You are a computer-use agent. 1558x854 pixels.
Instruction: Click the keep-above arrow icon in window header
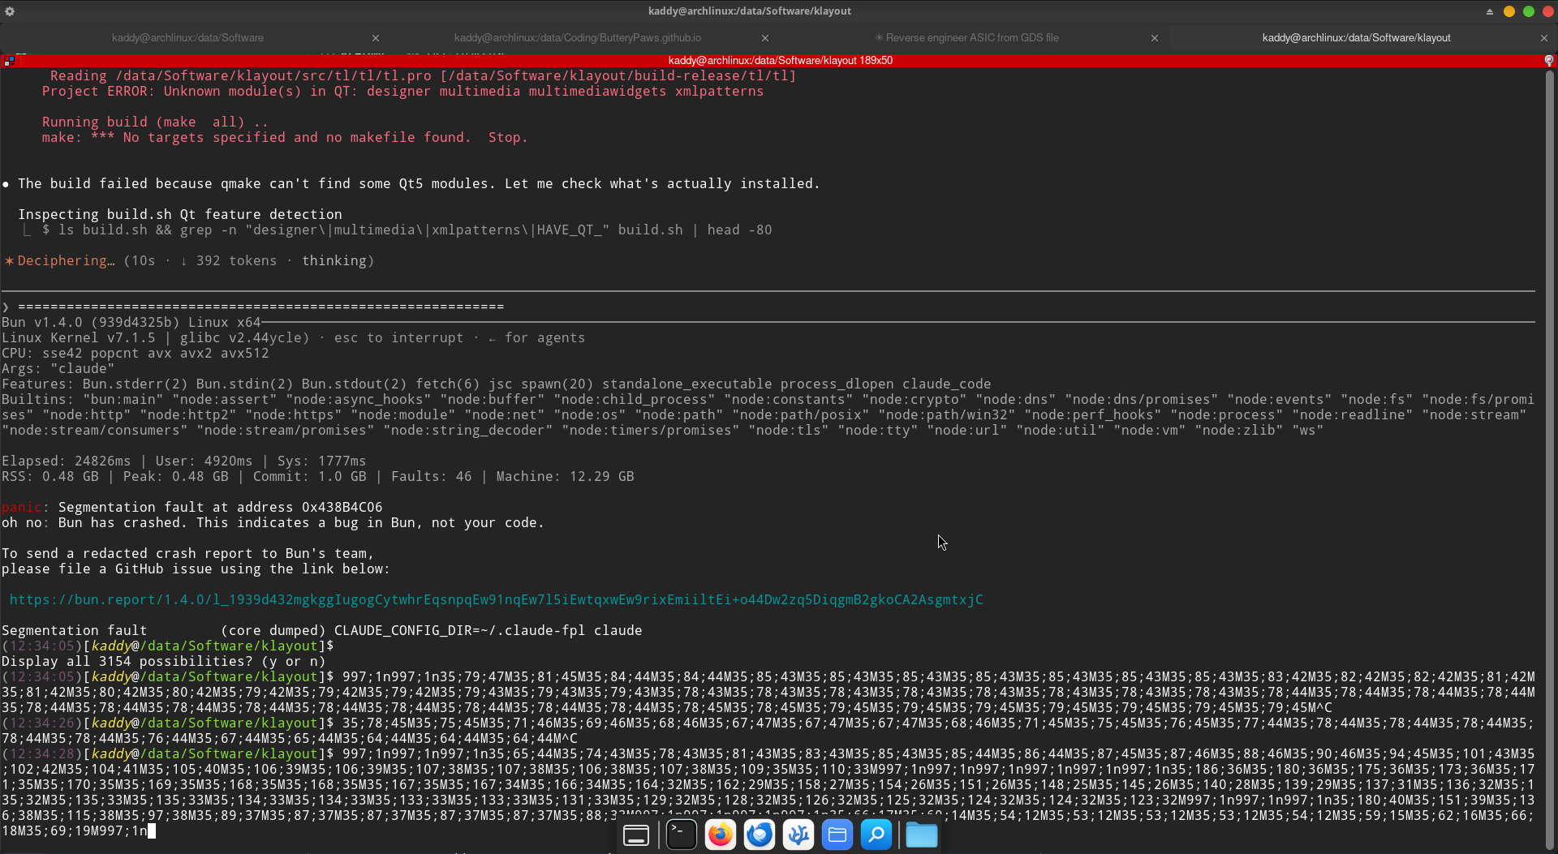1490,11
